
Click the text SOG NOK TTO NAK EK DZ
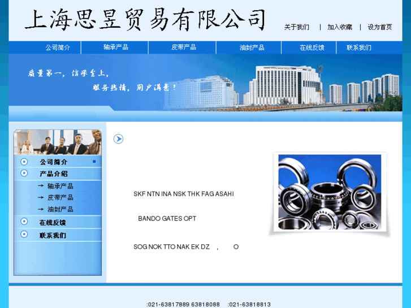tap(171, 246)
